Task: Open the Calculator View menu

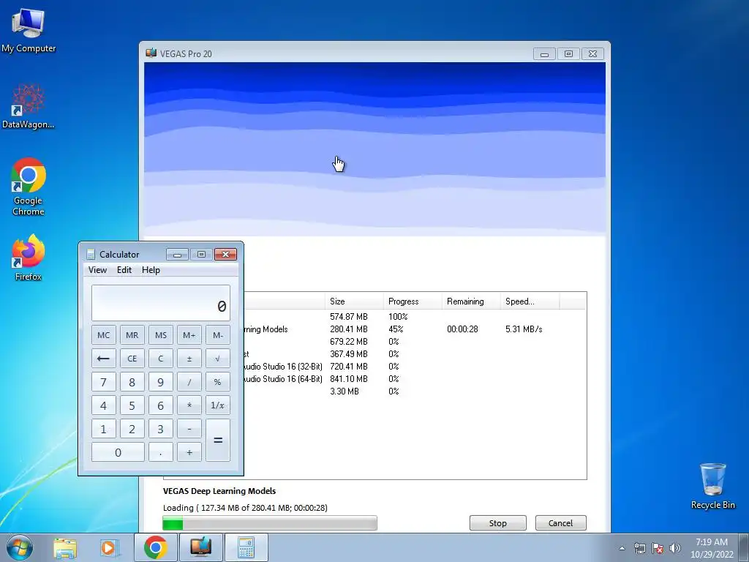Action: pos(97,270)
